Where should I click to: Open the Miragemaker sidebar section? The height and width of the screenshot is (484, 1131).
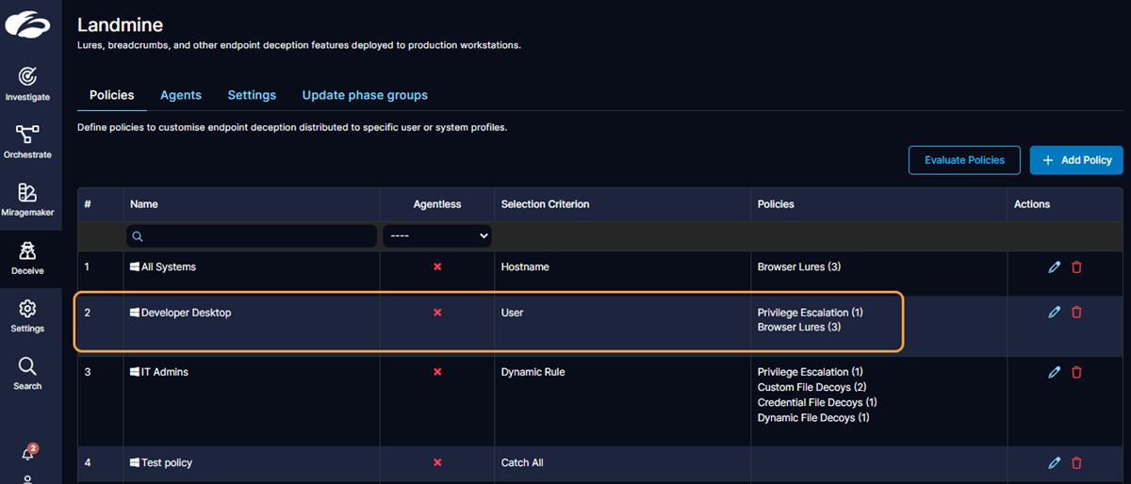click(27, 200)
